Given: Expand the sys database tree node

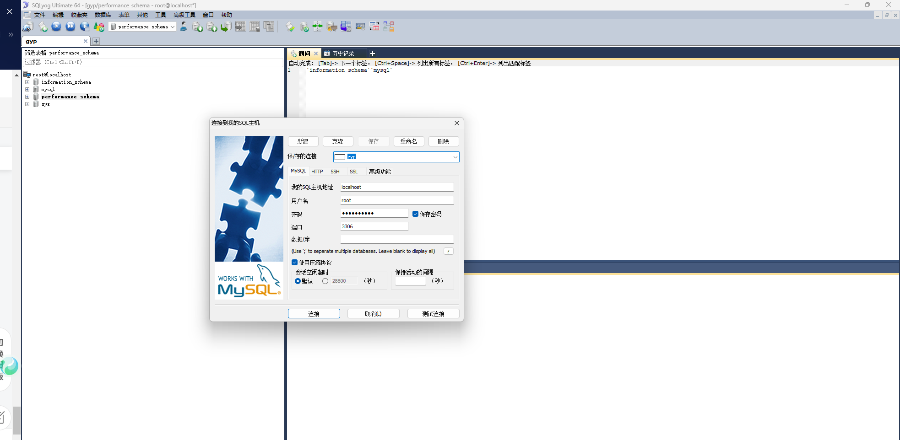Looking at the screenshot, I should 27,104.
